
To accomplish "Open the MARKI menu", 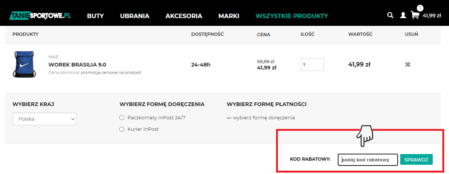I will click(x=229, y=16).
